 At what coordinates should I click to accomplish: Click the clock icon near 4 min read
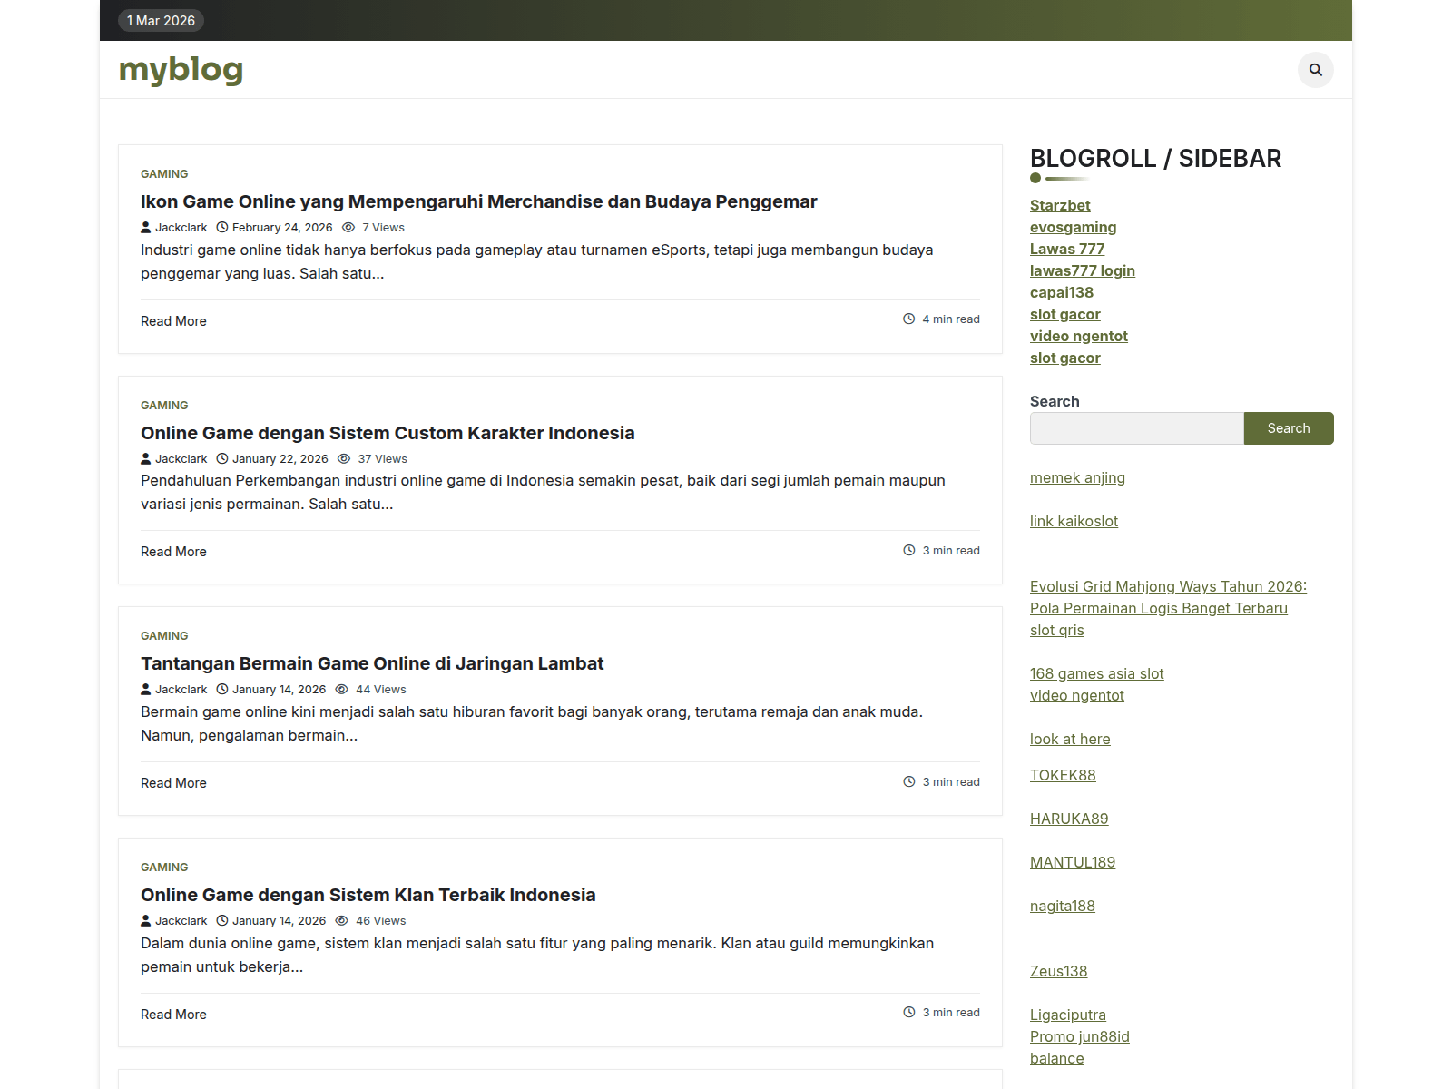[907, 319]
